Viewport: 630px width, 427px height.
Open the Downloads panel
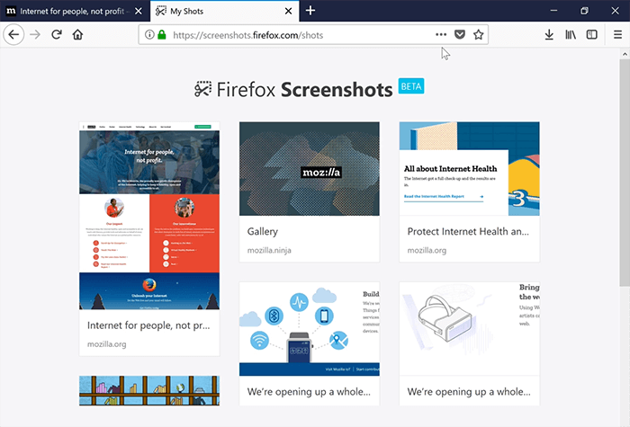tap(549, 35)
